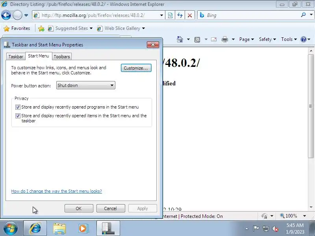
Task: Open the recent pages dropdown arrow
Action: point(26,15)
